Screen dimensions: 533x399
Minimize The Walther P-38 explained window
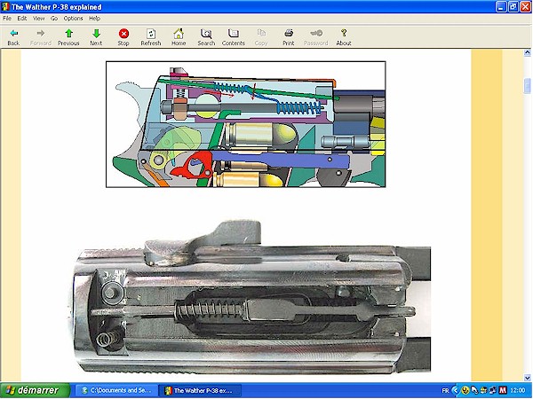click(501, 7)
